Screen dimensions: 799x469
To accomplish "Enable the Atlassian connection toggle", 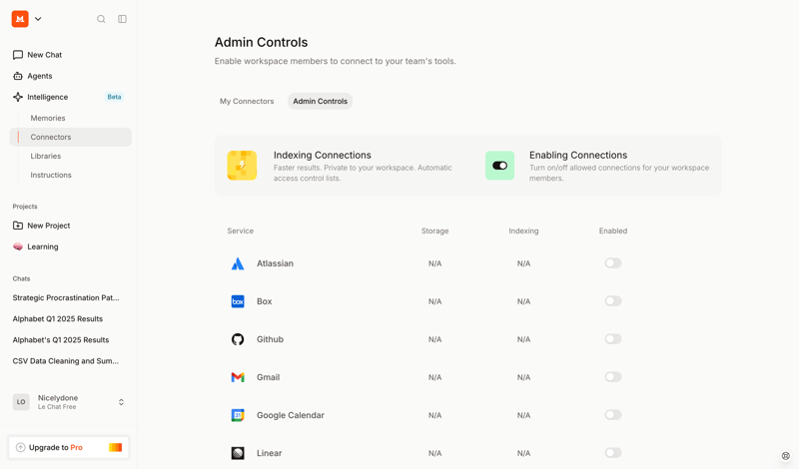I will click(612, 263).
